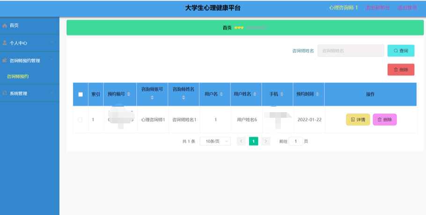Open 首页 in the sidebar menu
The width and height of the screenshot is (426, 215).
tap(29, 26)
